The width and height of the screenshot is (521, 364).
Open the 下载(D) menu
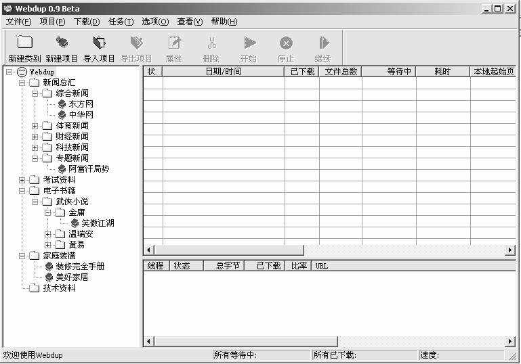(87, 22)
